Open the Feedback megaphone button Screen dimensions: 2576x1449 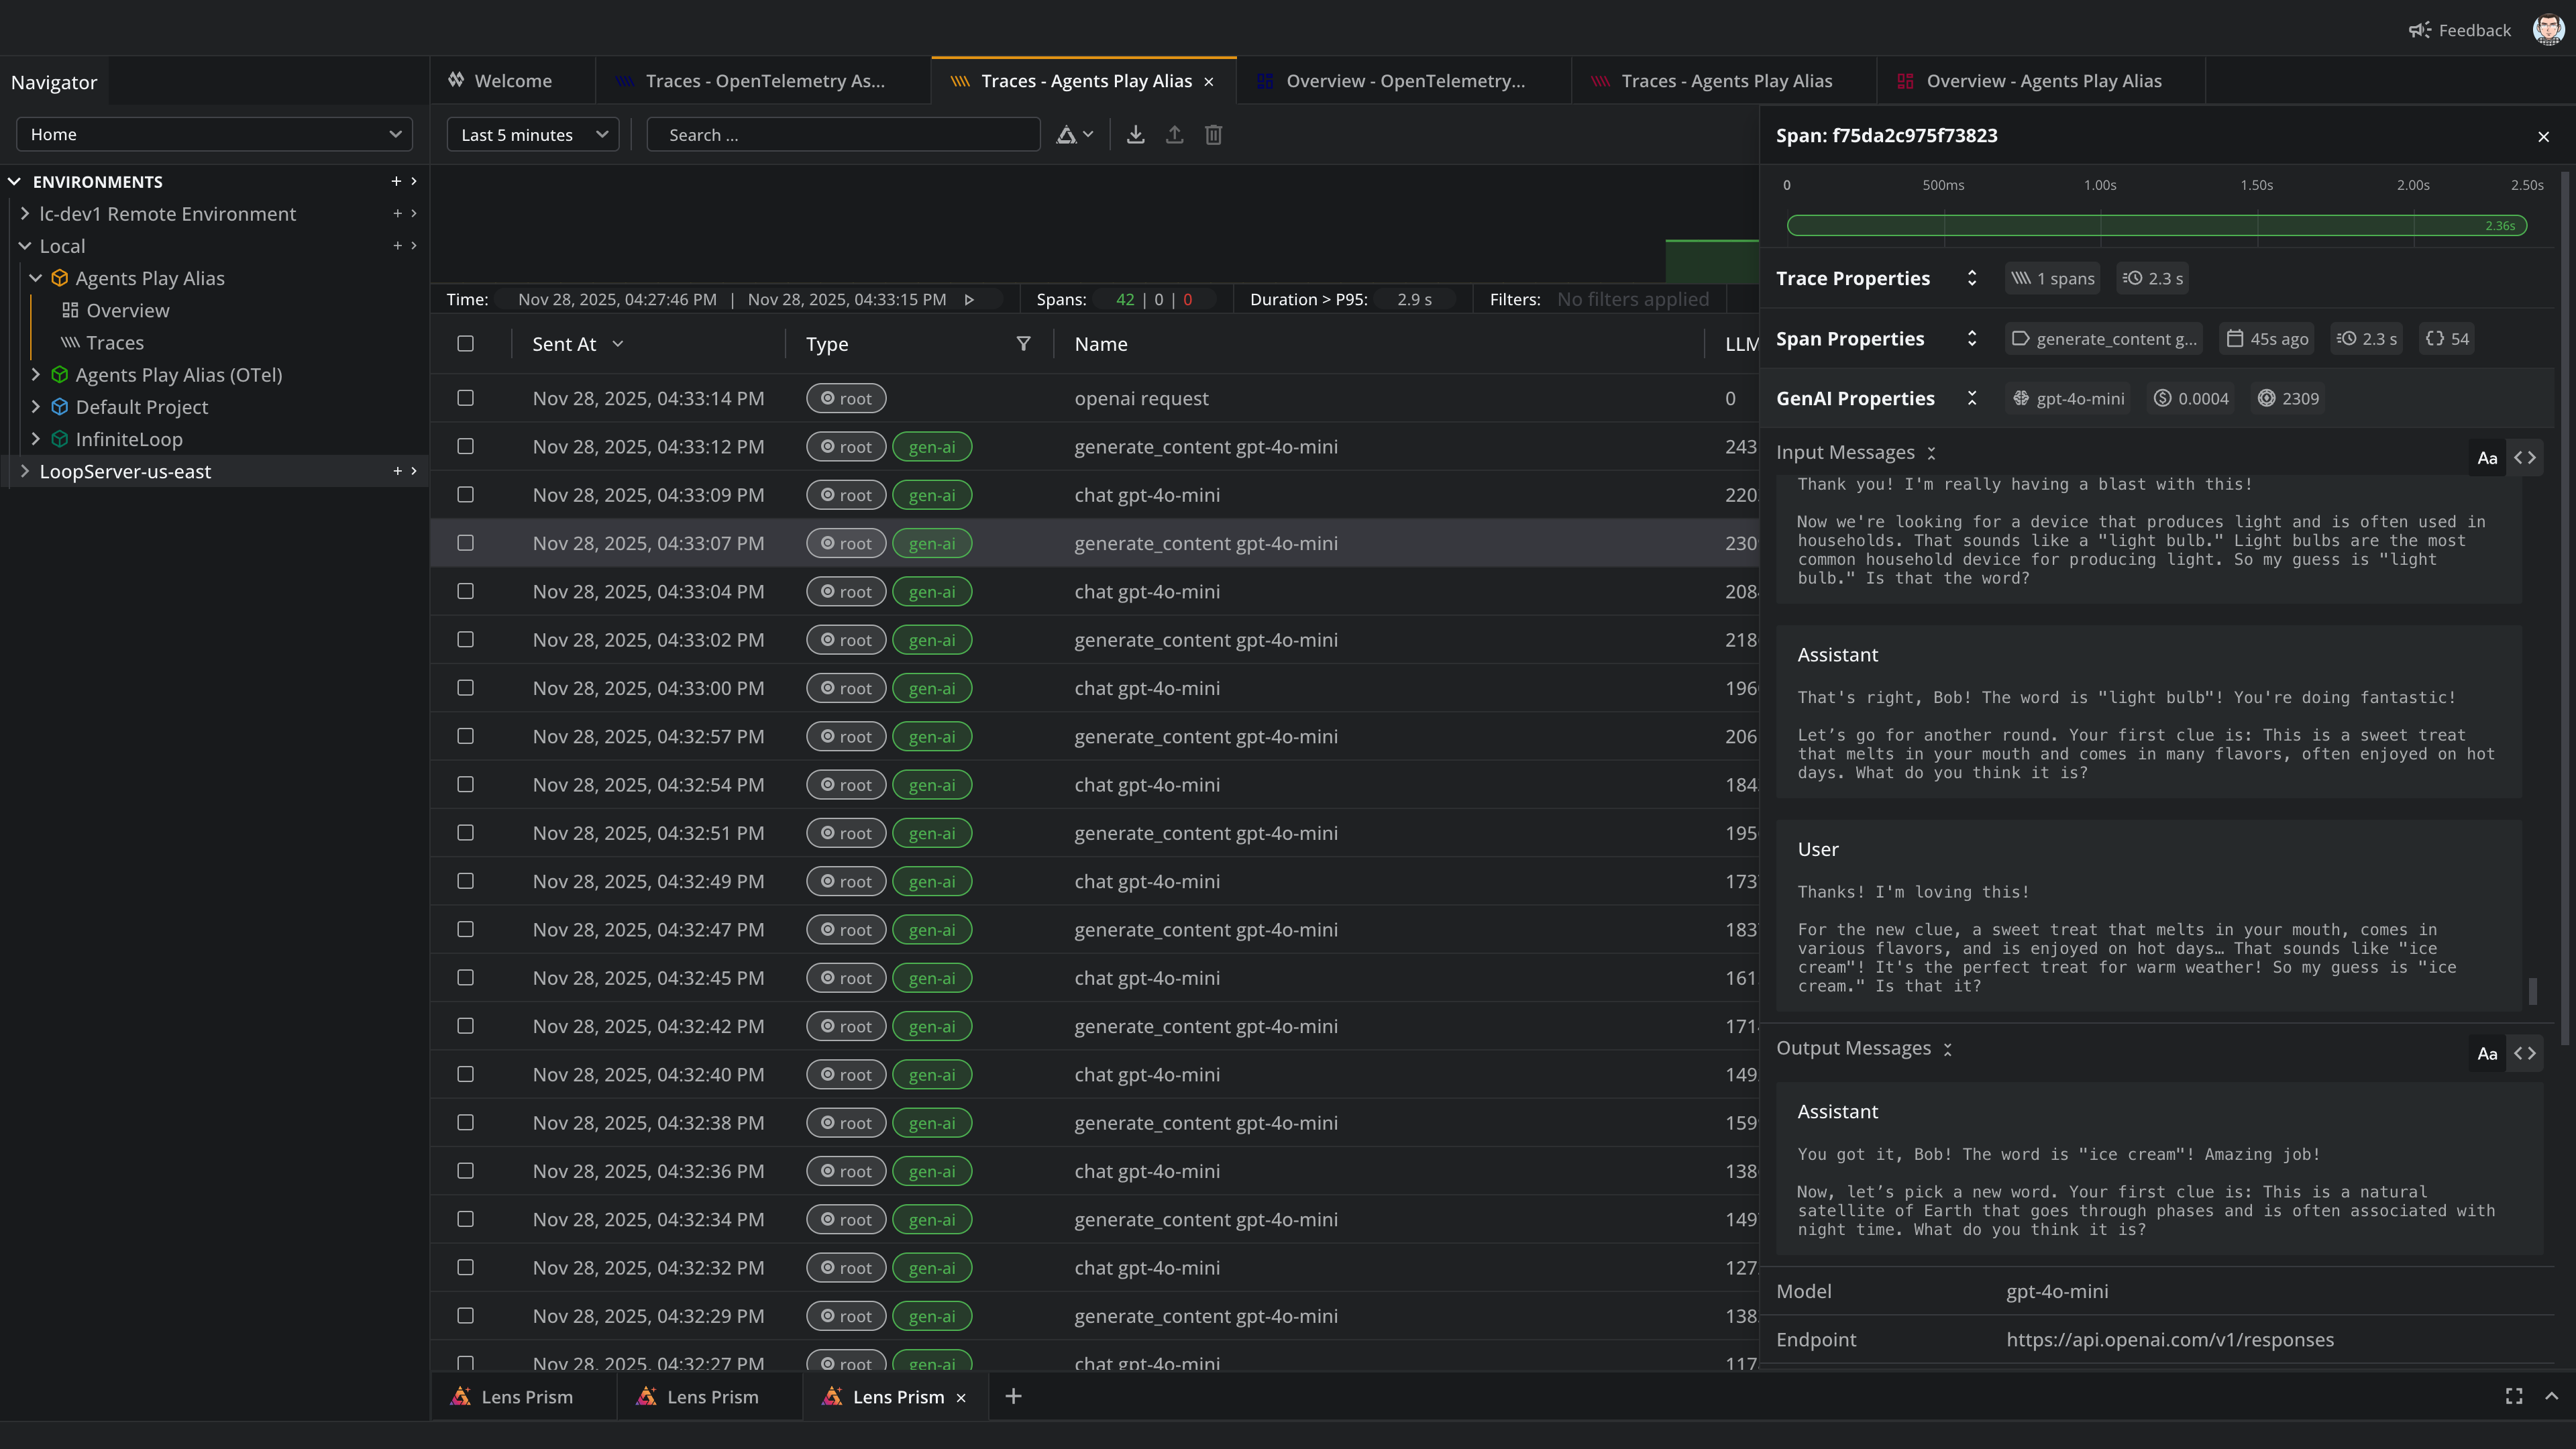pyautogui.click(x=2460, y=30)
